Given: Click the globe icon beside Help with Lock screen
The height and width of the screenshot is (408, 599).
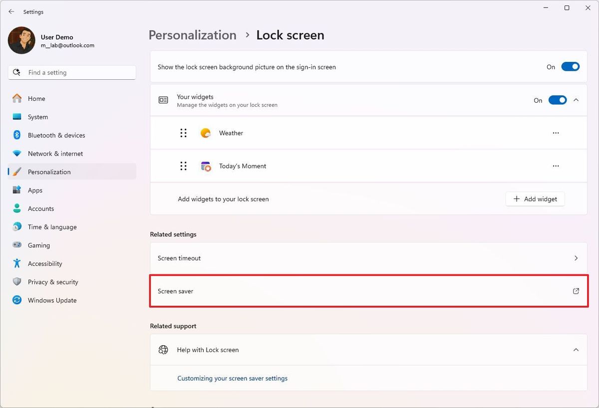Looking at the screenshot, I should (x=163, y=350).
